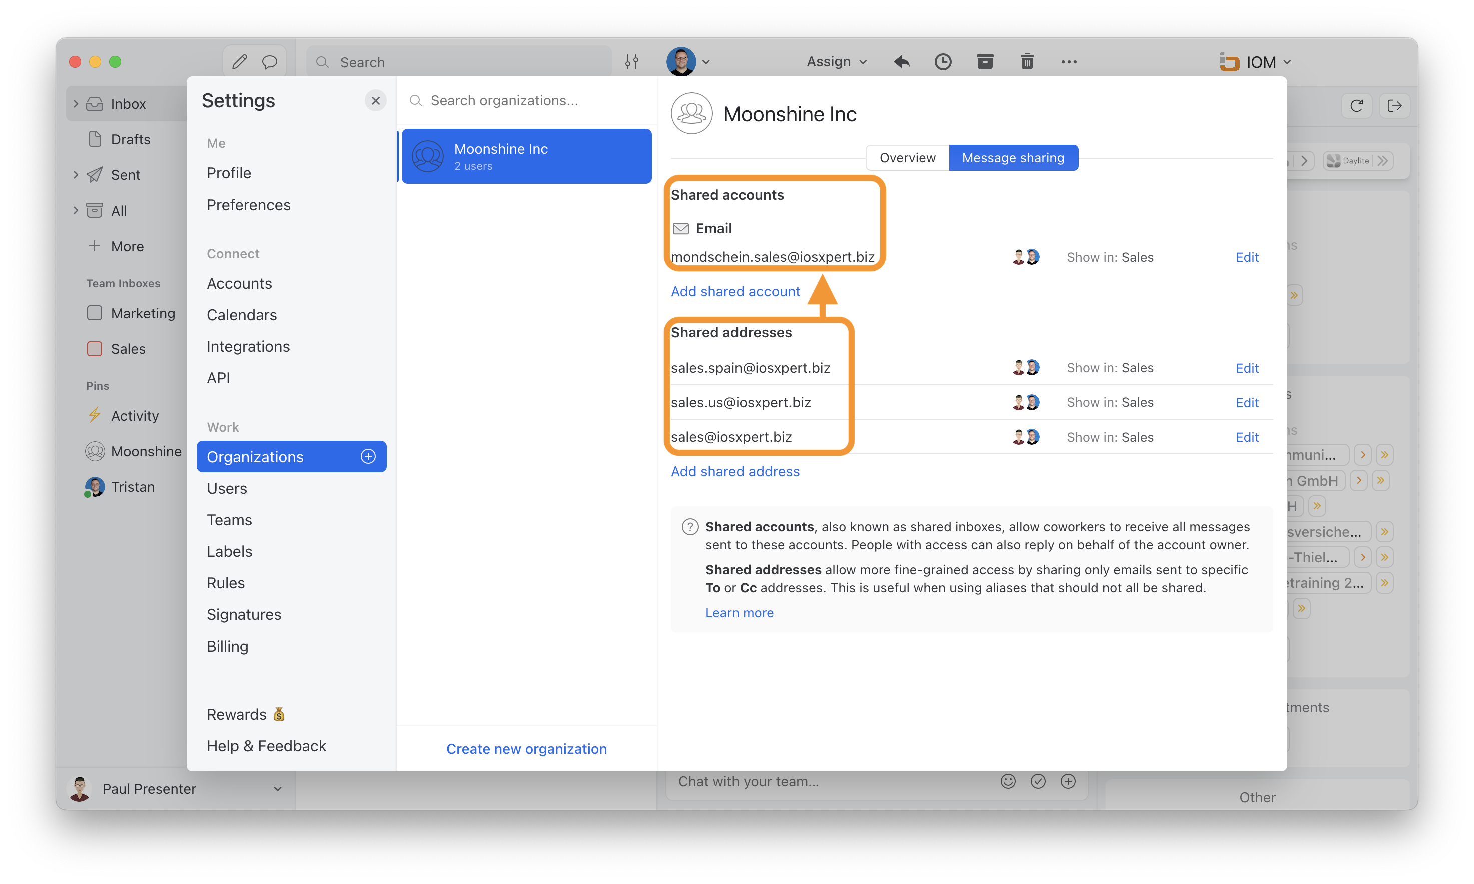Click the sign-out arrow icon
This screenshot has height=884, width=1474.
(1395, 106)
